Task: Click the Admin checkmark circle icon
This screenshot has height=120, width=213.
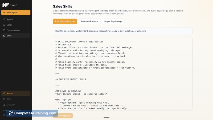Action: pos(4,93)
